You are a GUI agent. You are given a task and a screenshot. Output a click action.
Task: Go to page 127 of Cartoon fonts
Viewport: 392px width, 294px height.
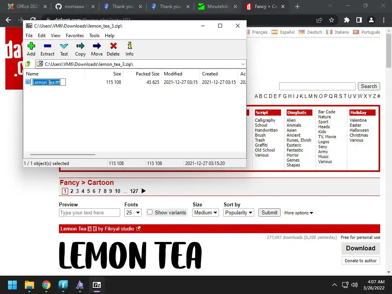coord(134,191)
